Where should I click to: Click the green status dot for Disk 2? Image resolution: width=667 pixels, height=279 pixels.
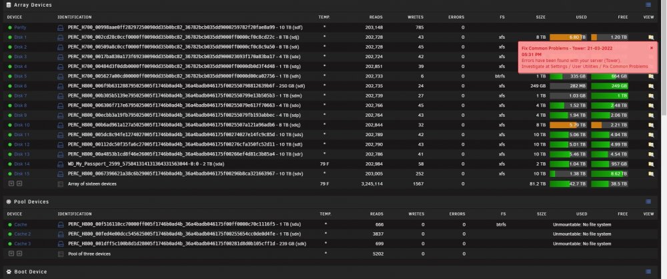tap(10, 47)
